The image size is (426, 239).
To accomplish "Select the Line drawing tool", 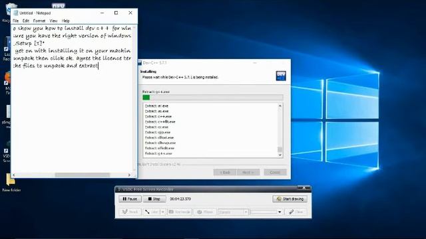I will (x=152, y=212).
